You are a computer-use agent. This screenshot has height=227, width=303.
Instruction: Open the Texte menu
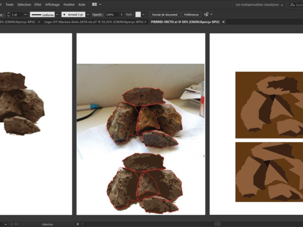pos(9,4)
